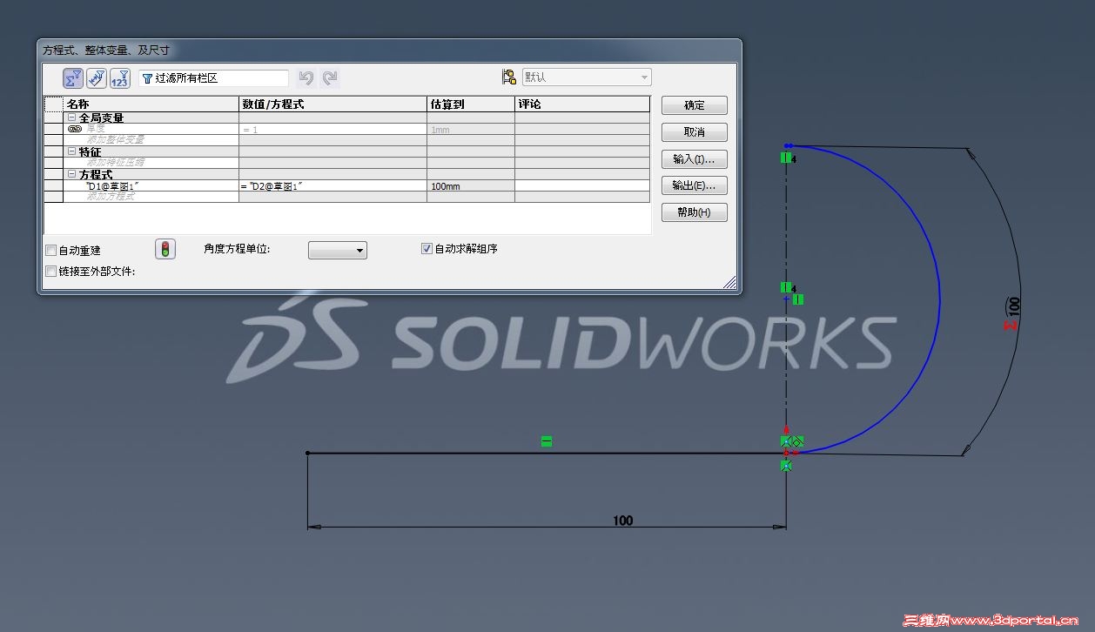Click the 取消 button
This screenshot has height=632, width=1095.
click(695, 132)
